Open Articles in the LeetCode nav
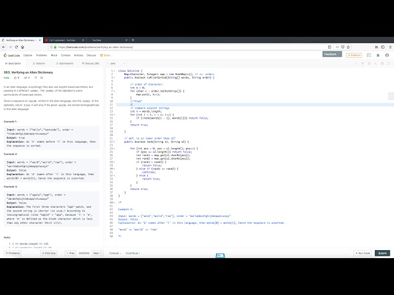Image resolution: width=394 pixels, height=295 pixels. 78,55
